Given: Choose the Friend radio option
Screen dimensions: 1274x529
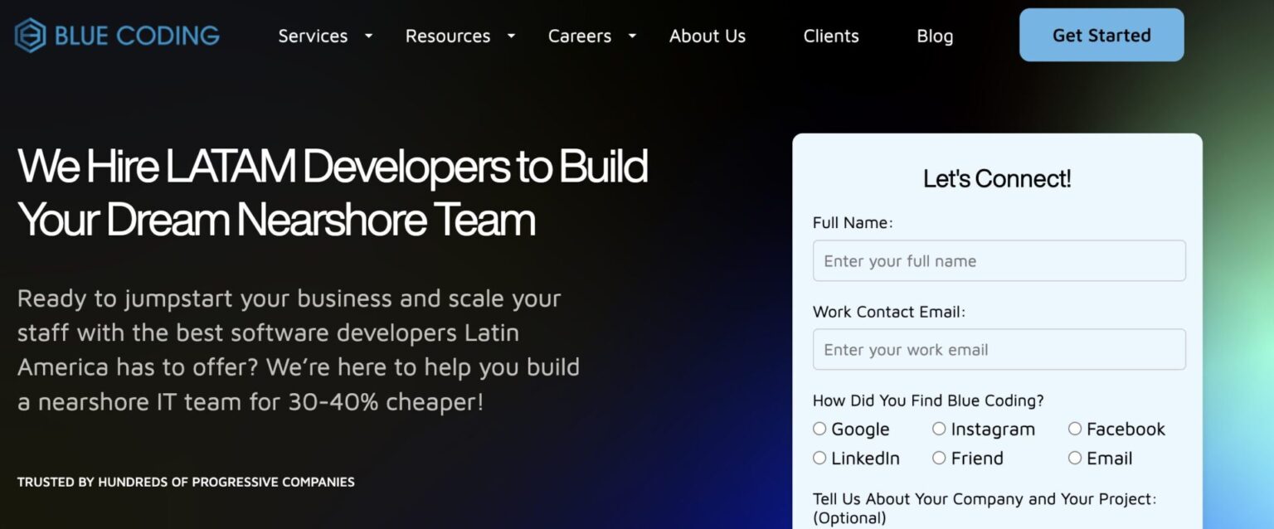Looking at the screenshot, I should pyautogui.click(x=939, y=458).
